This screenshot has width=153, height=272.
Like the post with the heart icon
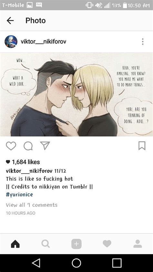pos(11,146)
